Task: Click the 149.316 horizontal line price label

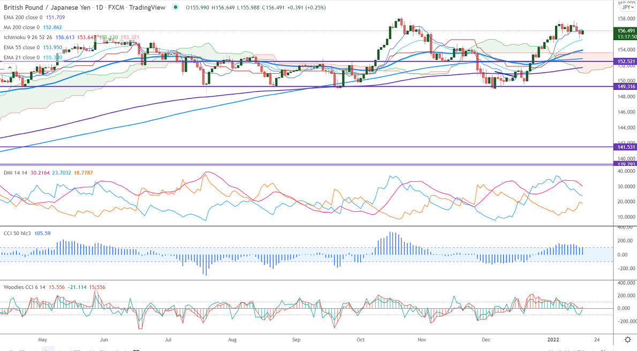Action: pos(626,87)
